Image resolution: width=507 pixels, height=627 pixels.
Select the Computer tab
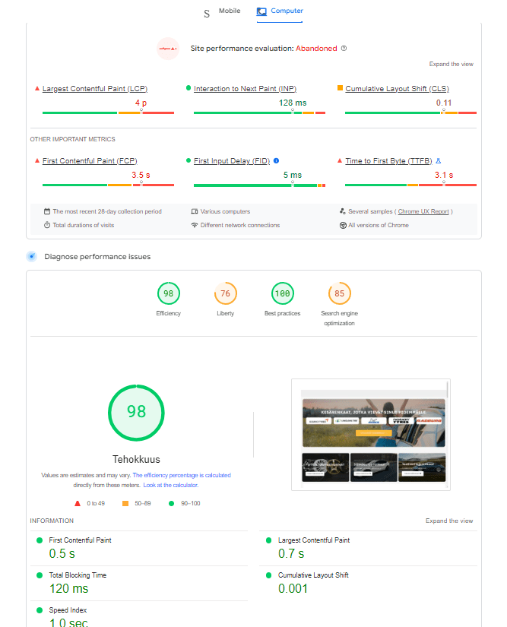[x=280, y=11]
